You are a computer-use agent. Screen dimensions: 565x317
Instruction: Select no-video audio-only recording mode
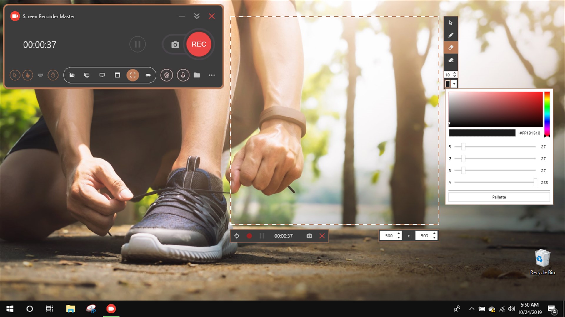coord(72,75)
